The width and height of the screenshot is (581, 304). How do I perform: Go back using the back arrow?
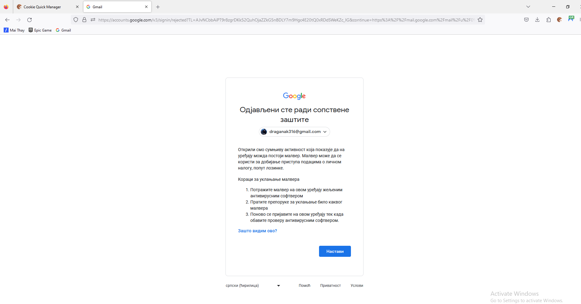pyautogui.click(x=7, y=20)
